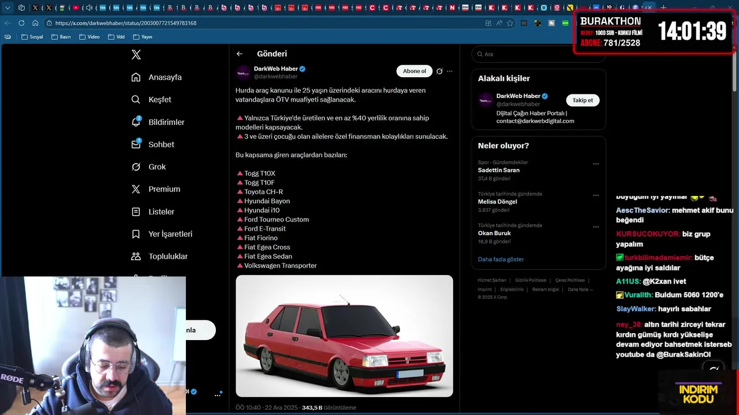Open Basın bookmarks folder
Screen dimensions: 739x415
click(x=61, y=37)
